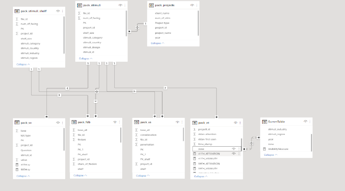Click the pack_stimuli_shelf table icon
Screen dimensions: 345x191
(x=17, y=11)
